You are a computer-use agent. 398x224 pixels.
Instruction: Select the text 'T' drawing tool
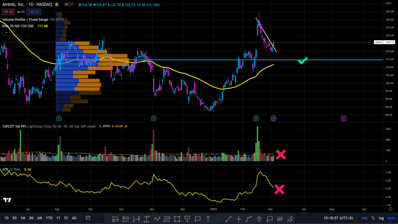pos(208,219)
